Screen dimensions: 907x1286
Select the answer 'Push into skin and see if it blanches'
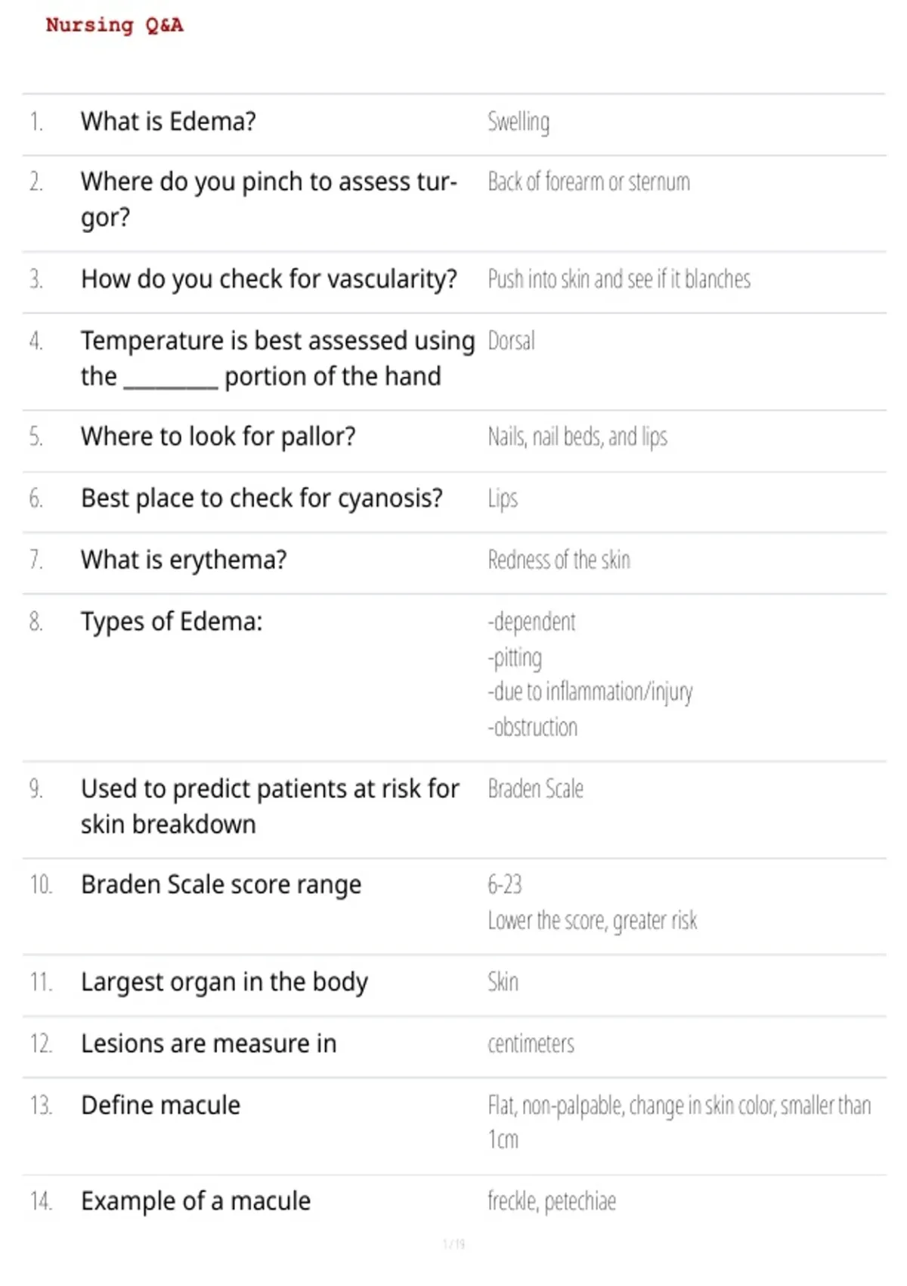coord(619,279)
